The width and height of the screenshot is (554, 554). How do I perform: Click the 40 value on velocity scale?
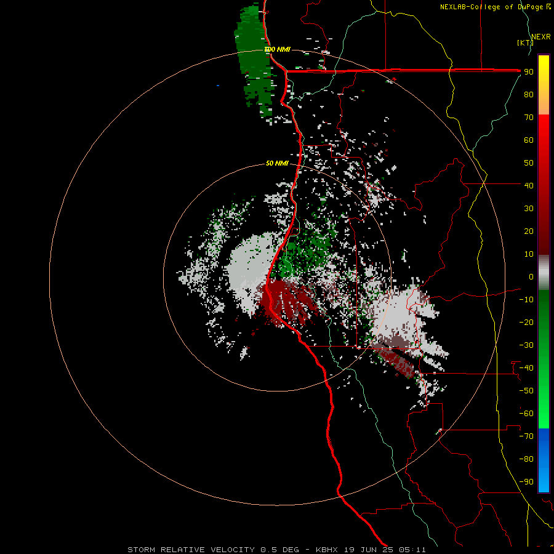tap(529, 186)
